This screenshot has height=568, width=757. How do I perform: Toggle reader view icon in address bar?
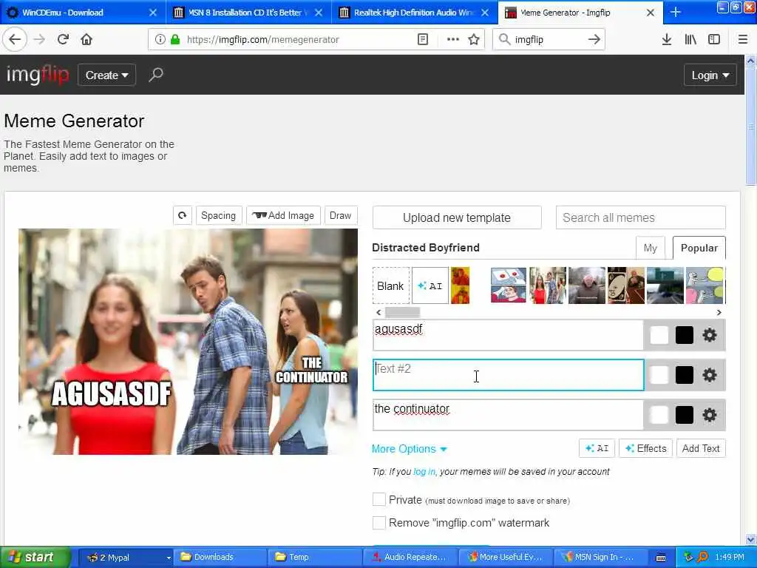tap(422, 39)
